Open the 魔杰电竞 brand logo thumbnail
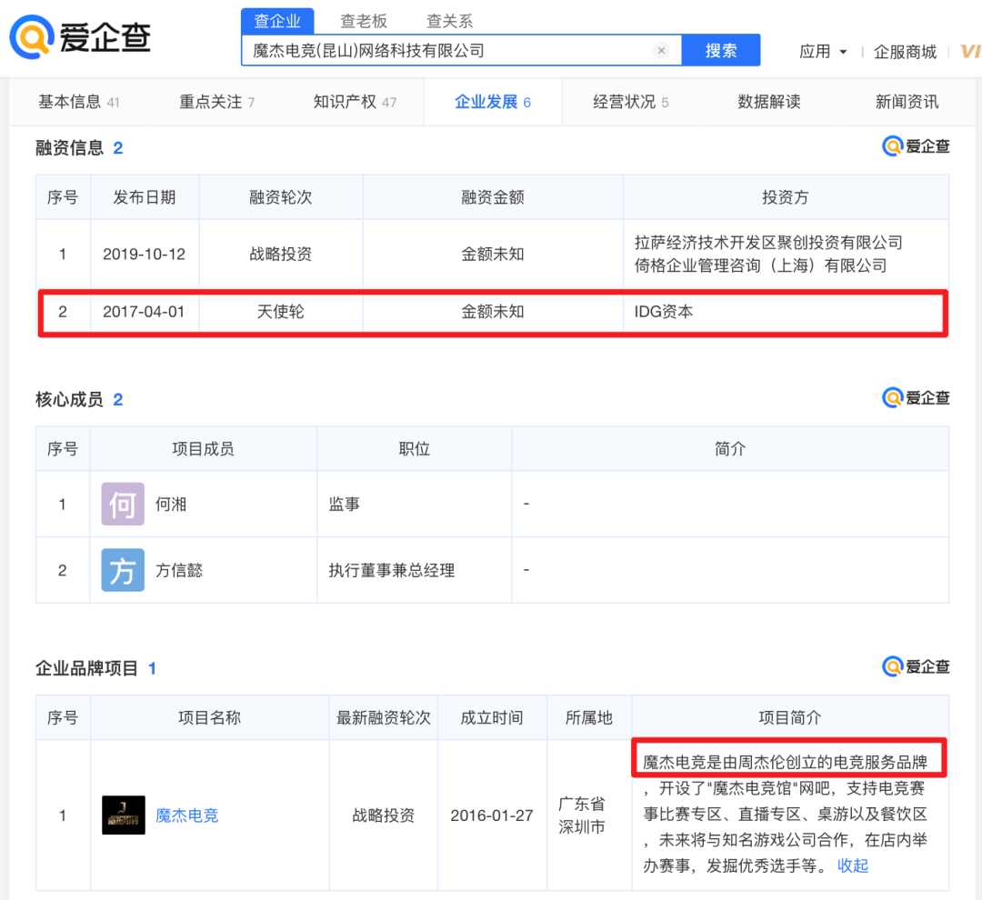The width and height of the screenshot is (982, 900). 124,815
